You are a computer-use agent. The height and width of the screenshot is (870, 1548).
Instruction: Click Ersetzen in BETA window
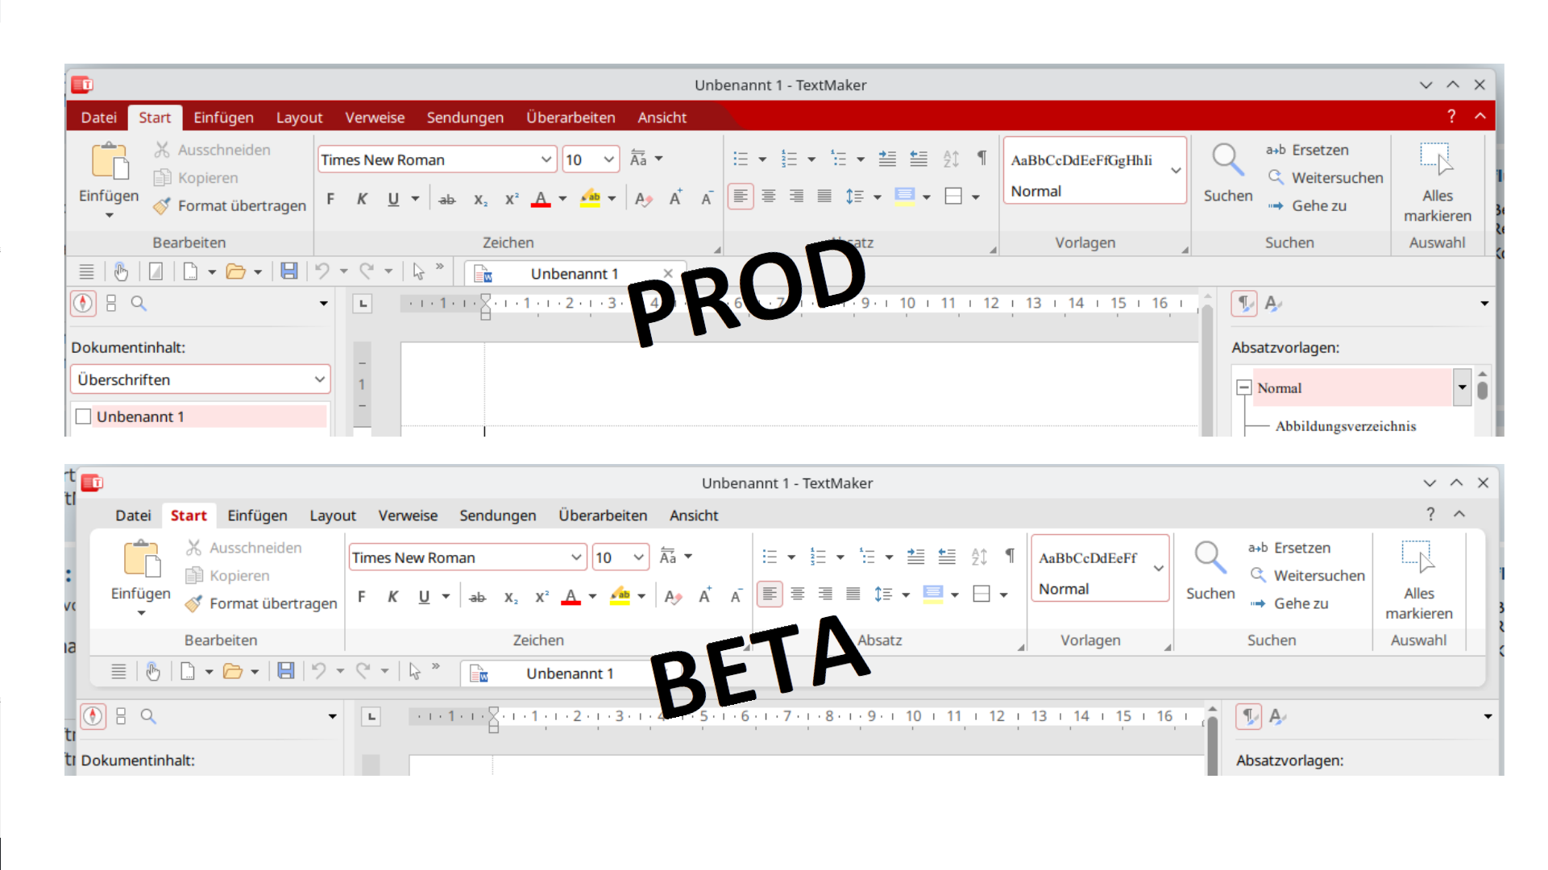click(x=1289, y=548)
